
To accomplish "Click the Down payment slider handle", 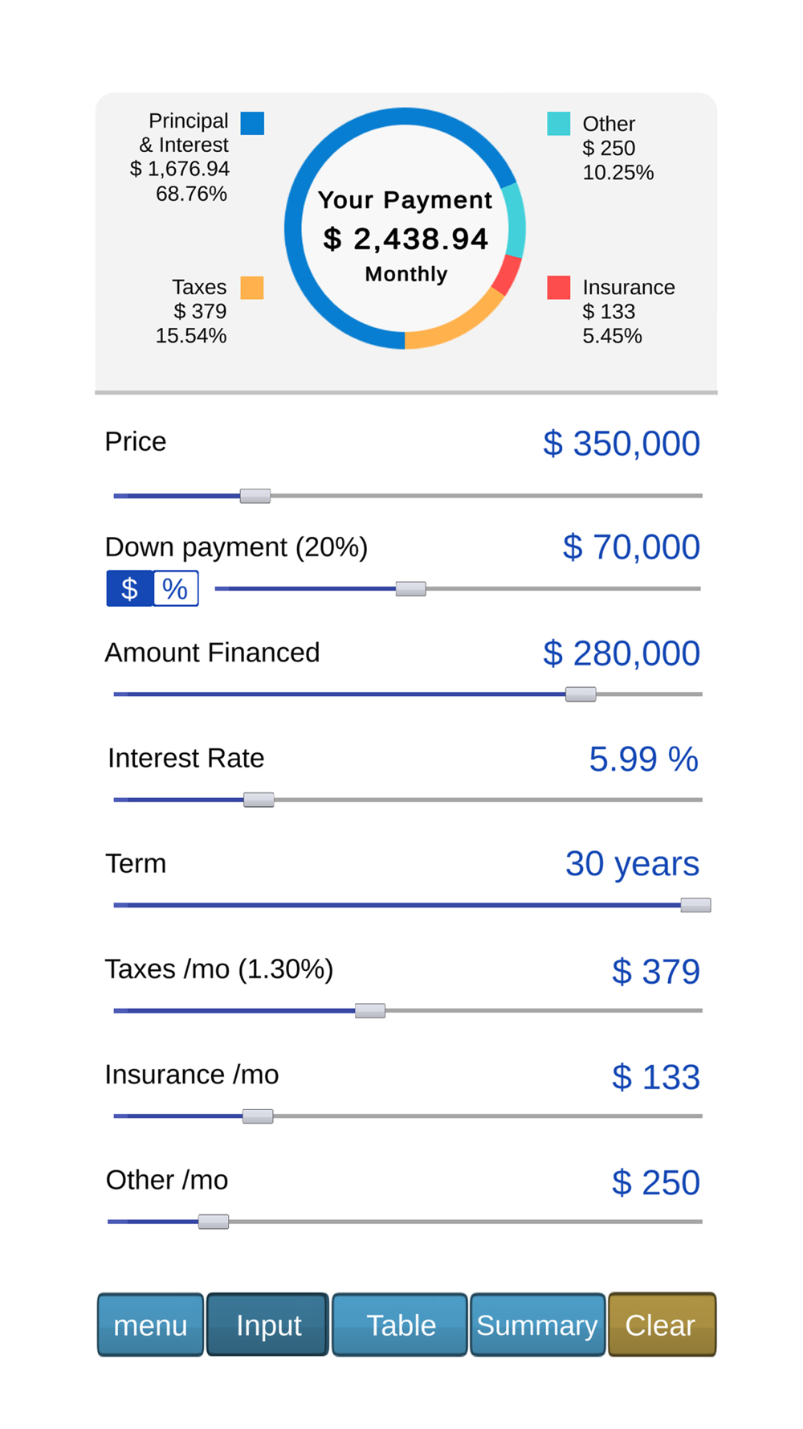I will 410,589.
